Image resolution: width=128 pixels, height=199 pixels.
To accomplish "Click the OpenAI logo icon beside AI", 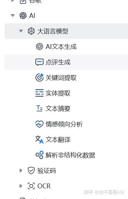I will click(x=23, y=15).
